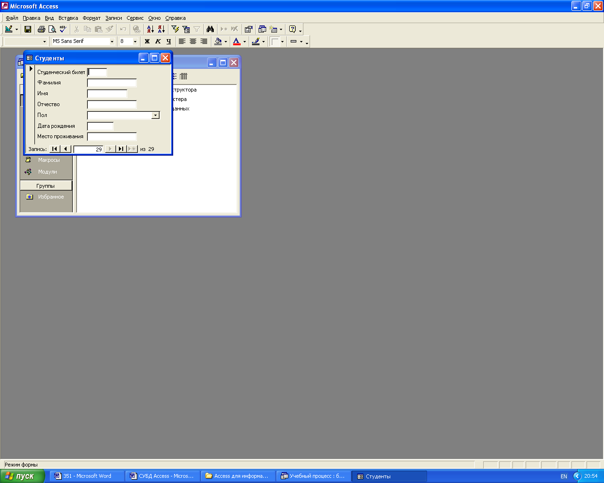Click the Группы bar in database window
The height and width of the screenshot is (483, 604).
[x=46, y=186]
